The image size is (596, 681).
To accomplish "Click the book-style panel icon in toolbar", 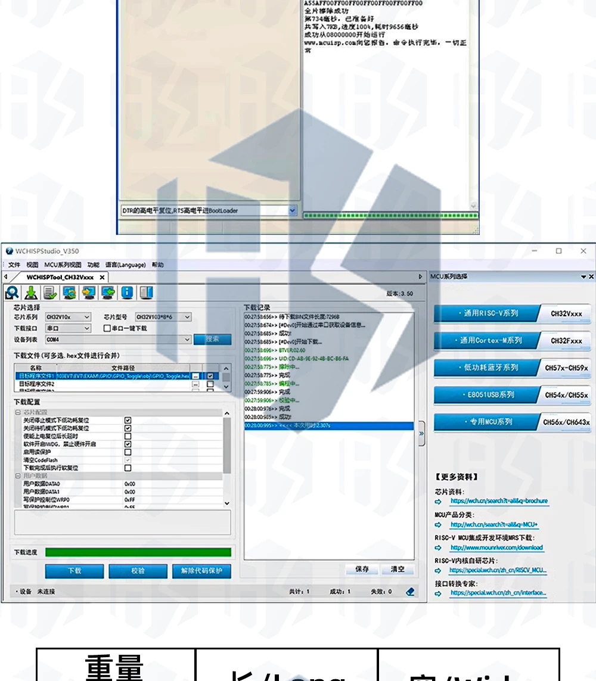I will 147,293.
